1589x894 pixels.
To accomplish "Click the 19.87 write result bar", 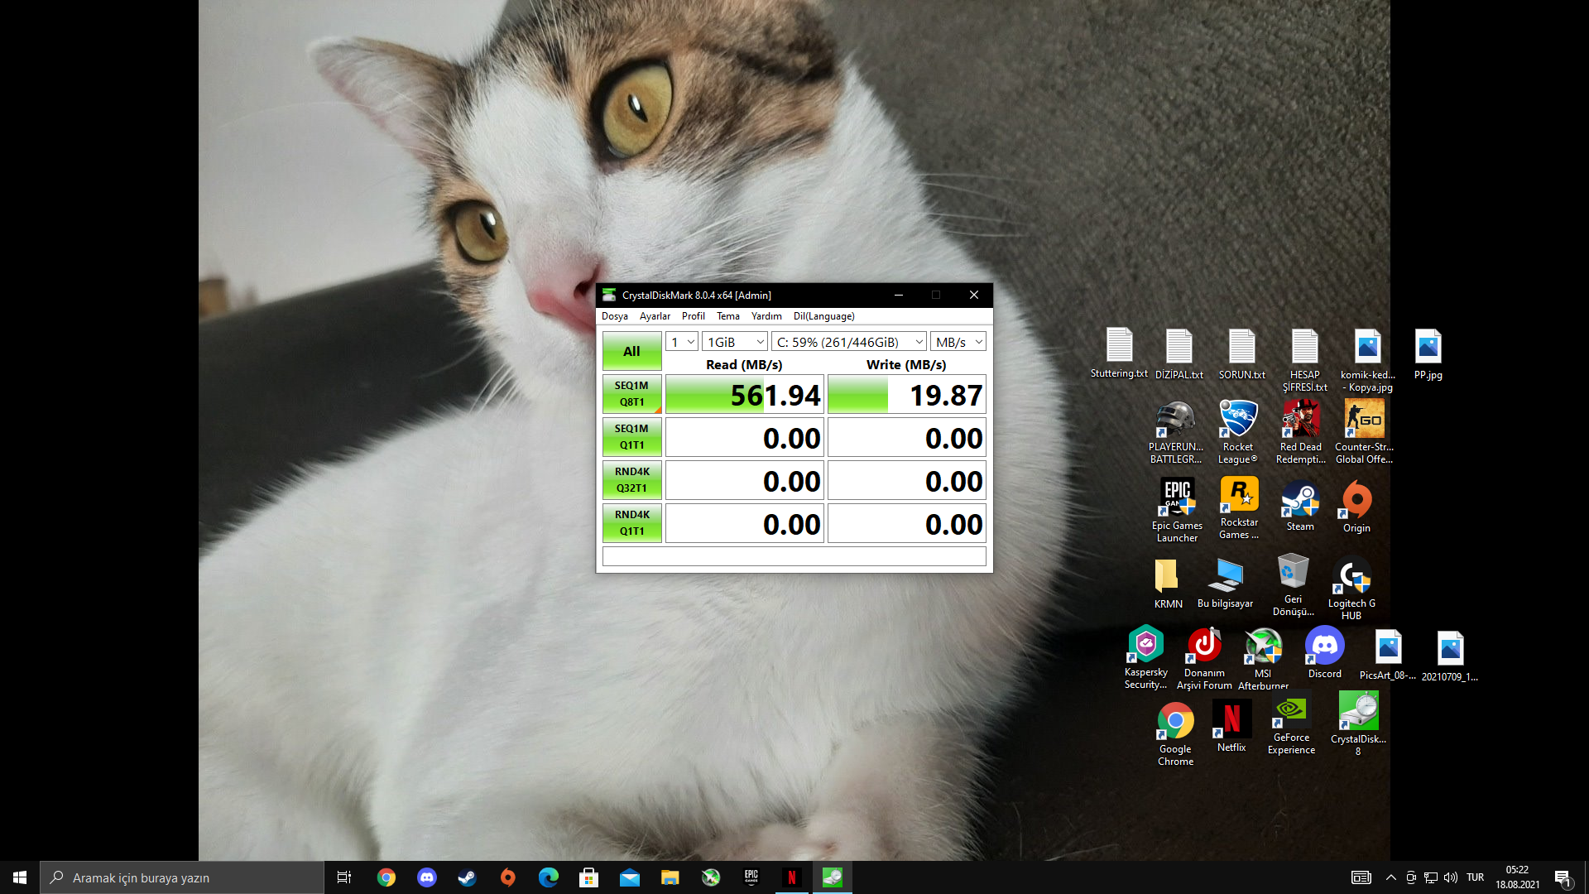I will [x=907, y=394].
